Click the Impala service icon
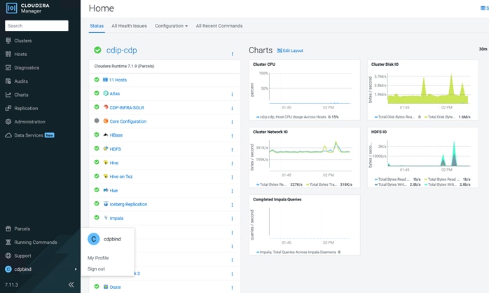This screenshot has width=489, height=293. [x=106, y=218]
